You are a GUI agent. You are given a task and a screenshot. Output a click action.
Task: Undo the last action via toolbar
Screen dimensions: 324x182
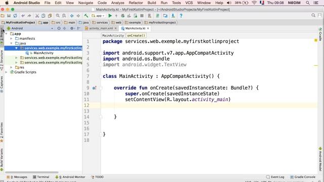coord(23,16)
